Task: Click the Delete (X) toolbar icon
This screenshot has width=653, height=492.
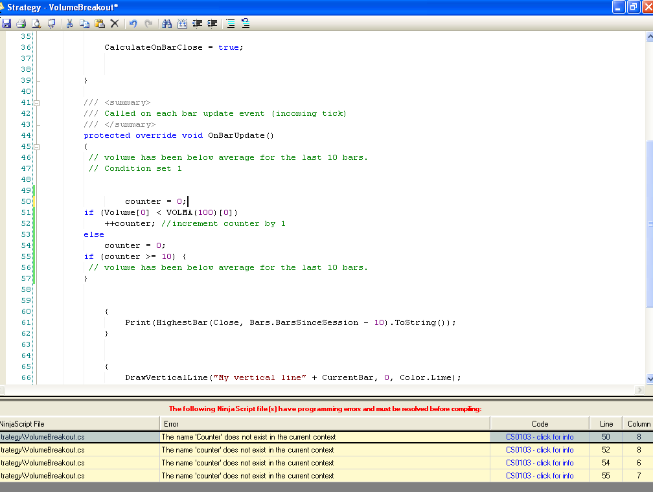Action: (x=115, y=23)
